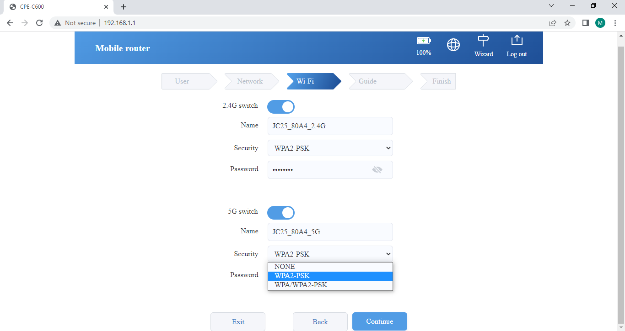Go back with the browser back arrow
Image resolution: width=625 pixels, height=331 pixels.
(x=10, y=23)
